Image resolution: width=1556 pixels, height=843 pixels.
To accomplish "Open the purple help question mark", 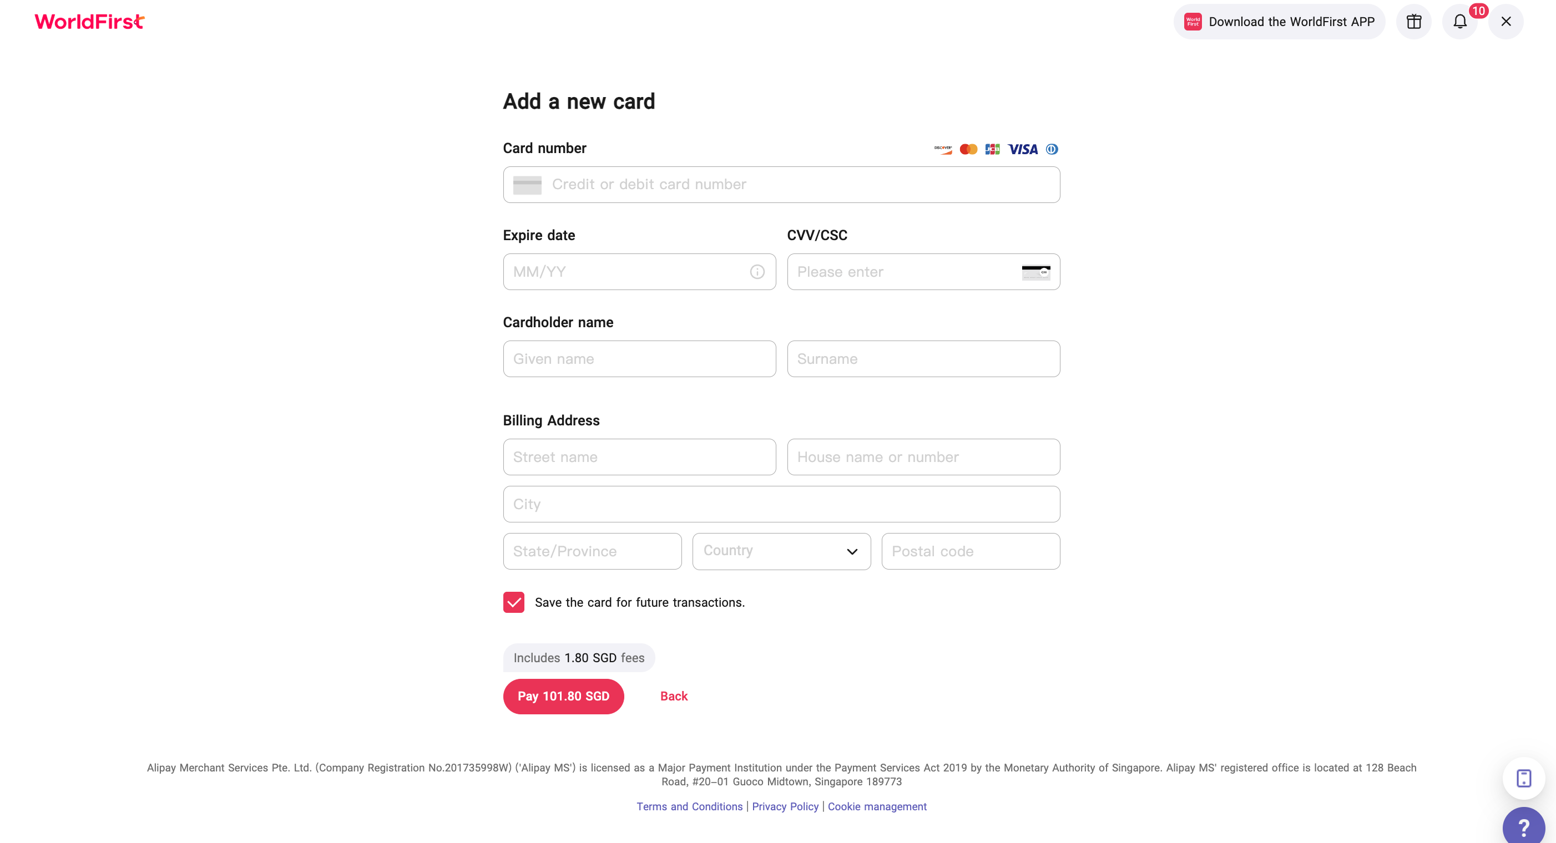I will (1523, 826).
